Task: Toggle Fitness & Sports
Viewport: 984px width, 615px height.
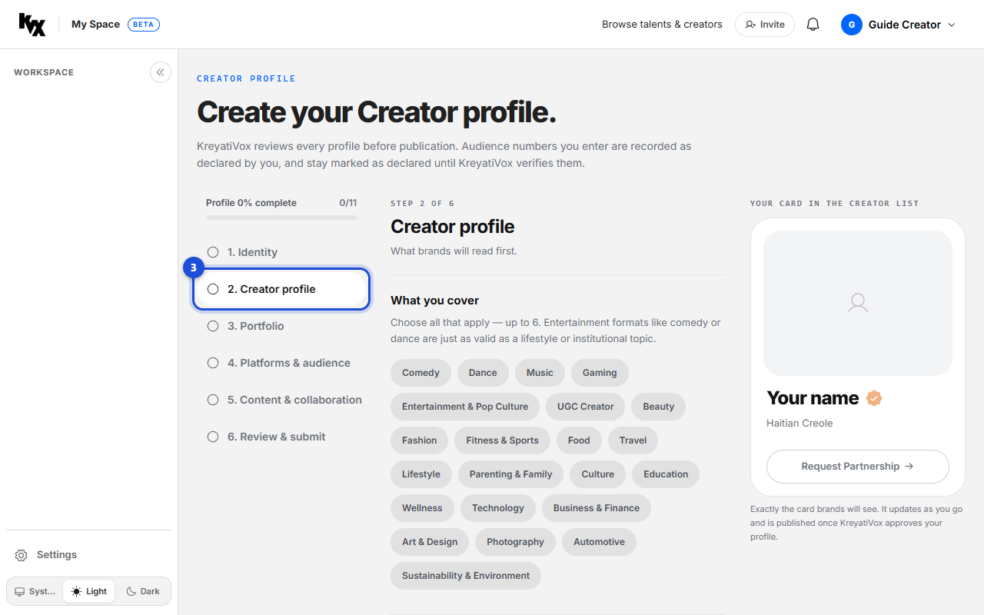Action: pyautogui.click(x=502, y=440)
